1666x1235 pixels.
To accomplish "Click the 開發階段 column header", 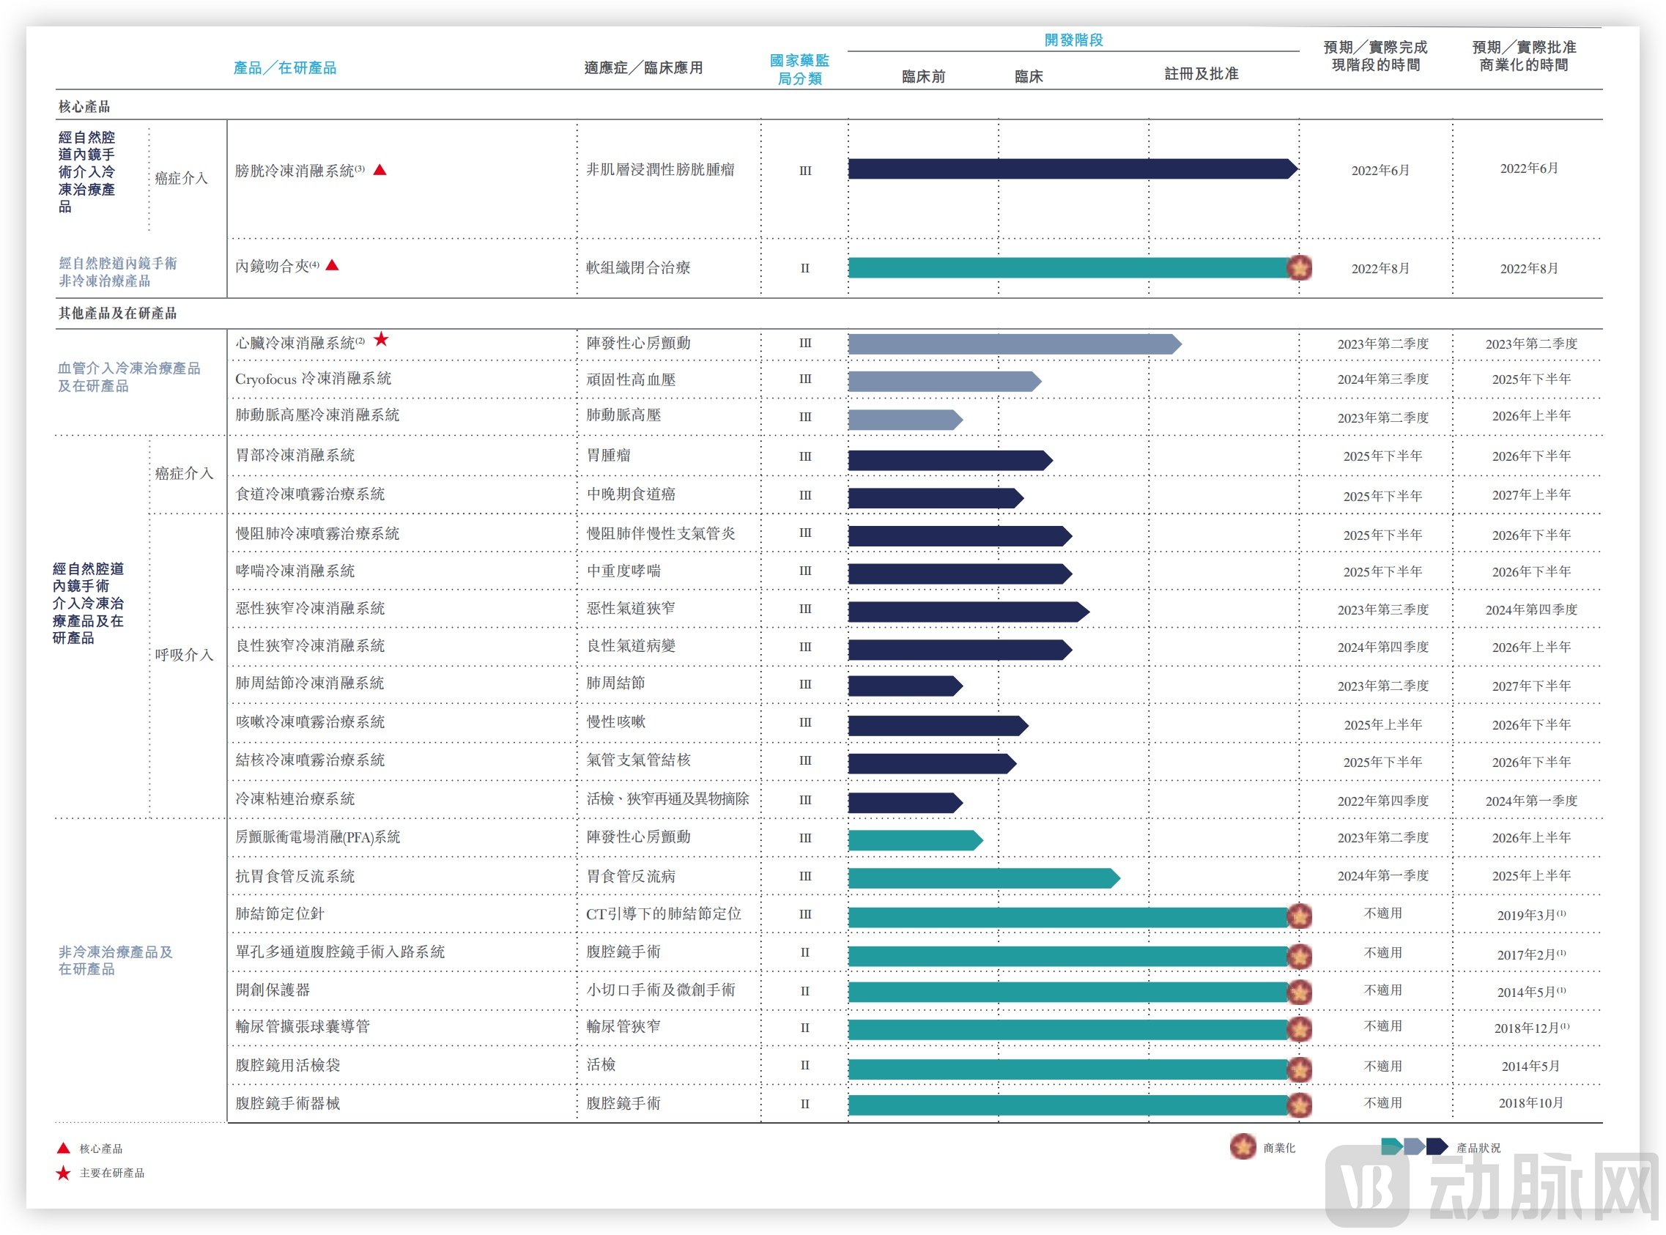I will pyautogui.click(x=1073, y=40).
